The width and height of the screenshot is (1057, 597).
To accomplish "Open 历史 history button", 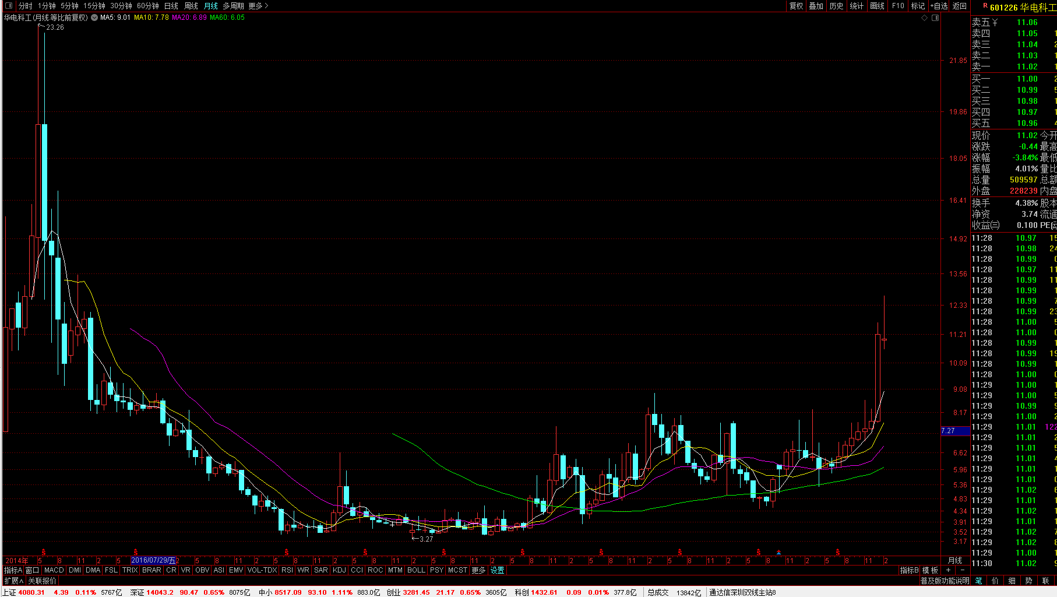I will coord(836,6).
